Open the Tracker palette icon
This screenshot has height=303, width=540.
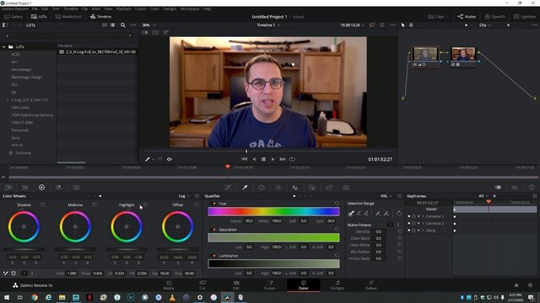[278, 187]
